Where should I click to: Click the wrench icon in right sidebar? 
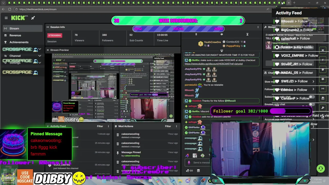coord(323,108)
